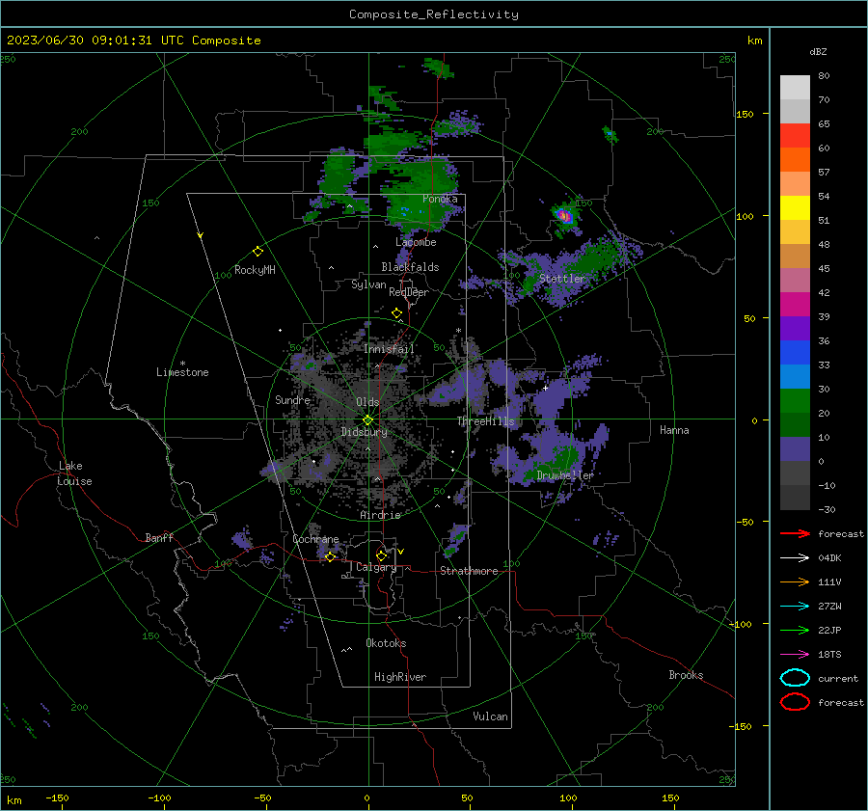Pick the bright green 30 dBZ swatch
This screenshot has height=811, width=868.
(795, 401)
